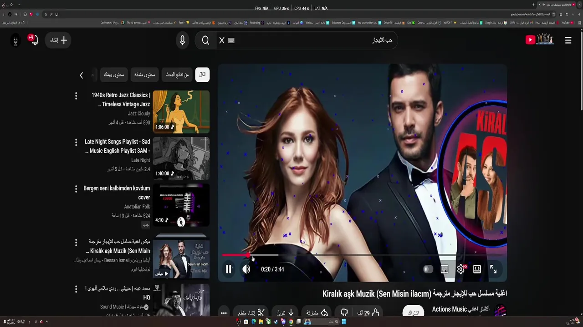This screenshot has width=583, height=327.
Task: Toggle subtitles/captions in the player
Action: [445, 269]
